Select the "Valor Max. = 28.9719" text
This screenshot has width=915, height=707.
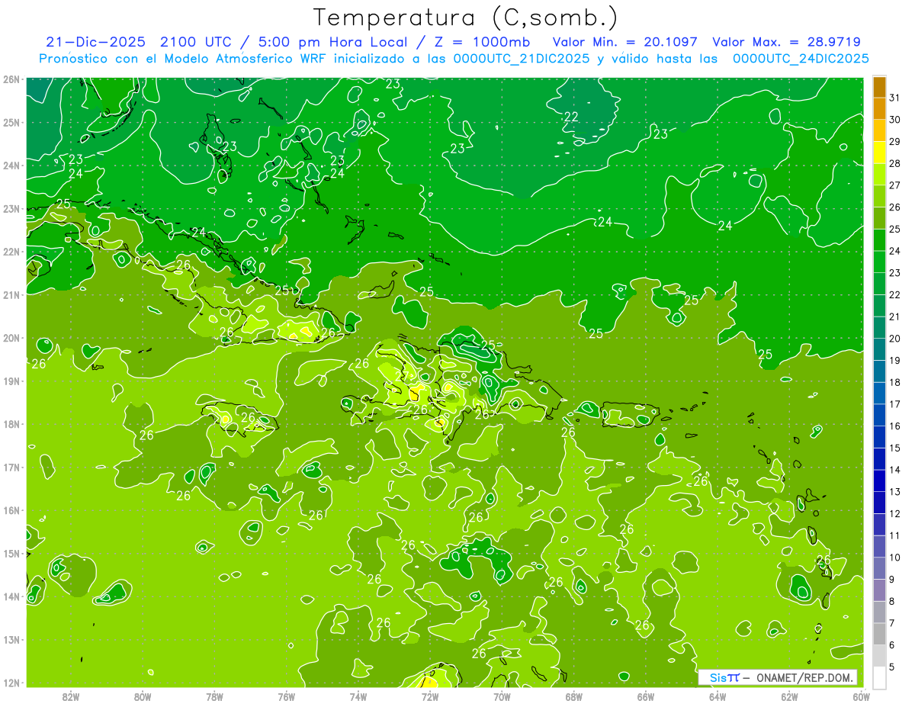click(x=787, y=42)
